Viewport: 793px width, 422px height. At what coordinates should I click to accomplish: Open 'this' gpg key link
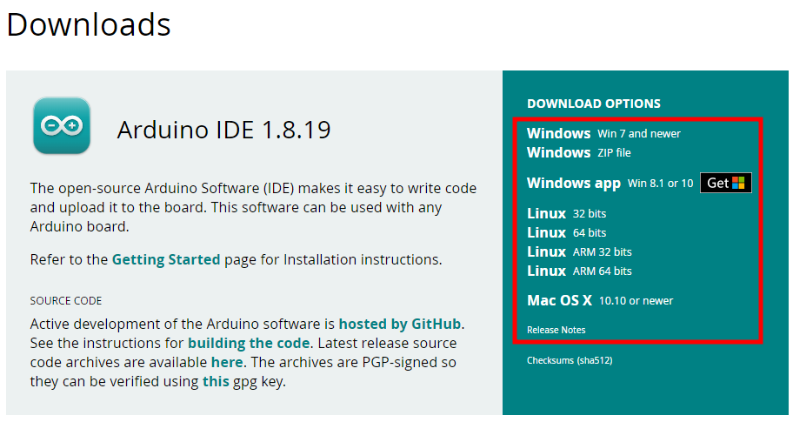point(216,381)
